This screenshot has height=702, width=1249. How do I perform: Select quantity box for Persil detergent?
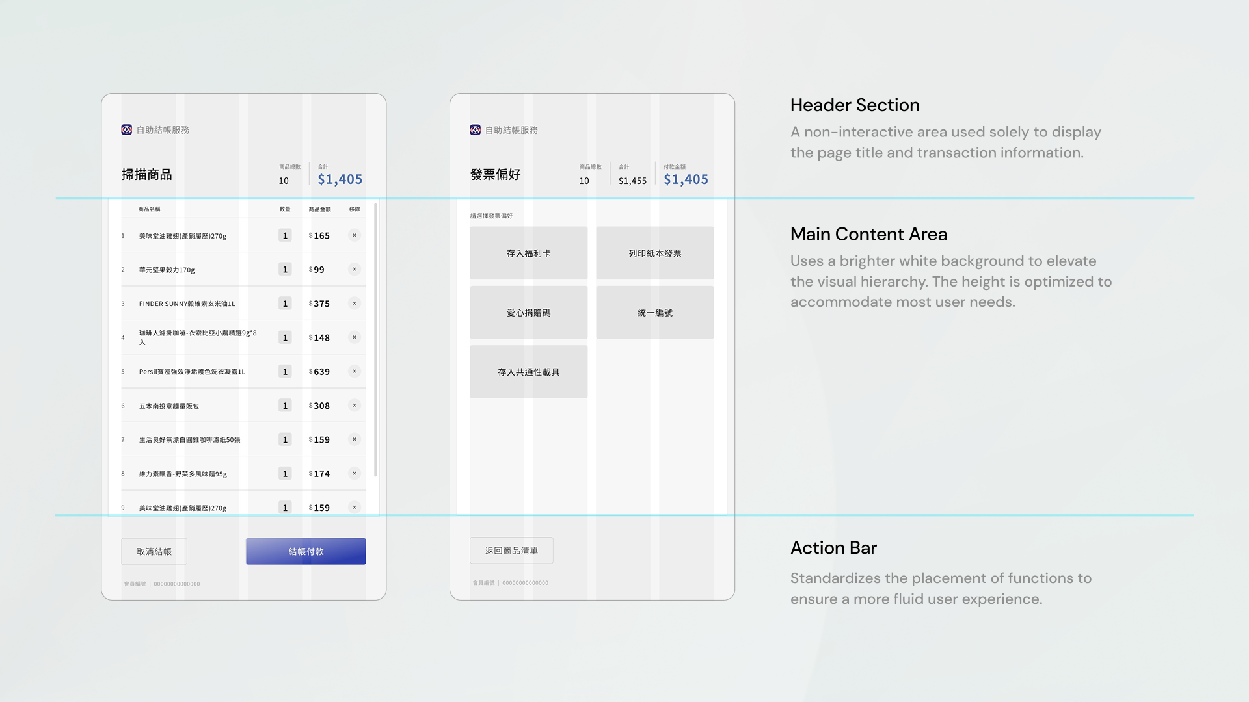click(x=285, y=371)
